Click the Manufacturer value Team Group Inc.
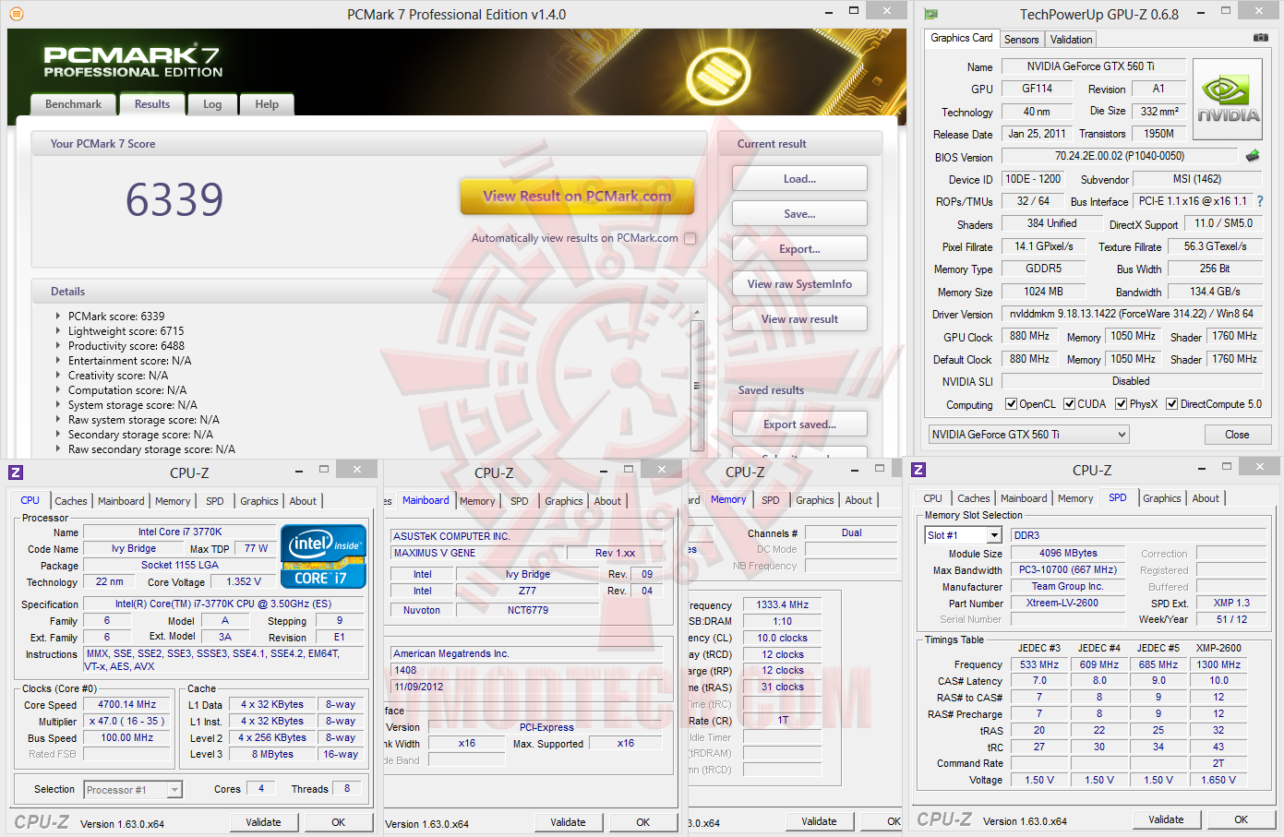 point(1067,586)
